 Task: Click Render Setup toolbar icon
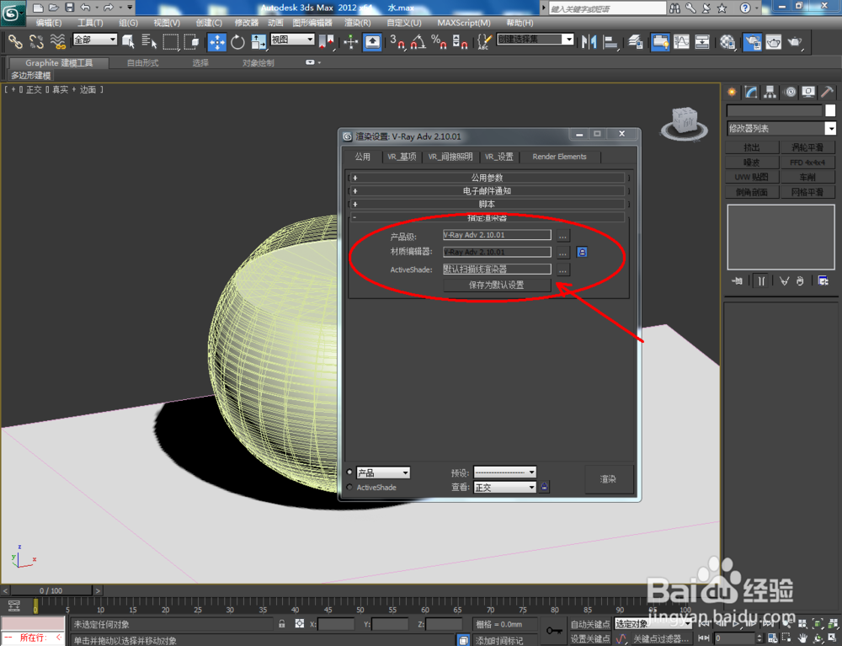(752, 41)
